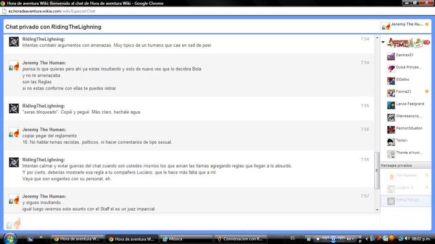The width and height of the screenshot is (435, 244).
Task: Click the ES language indicator
Action: click(293, 238)
